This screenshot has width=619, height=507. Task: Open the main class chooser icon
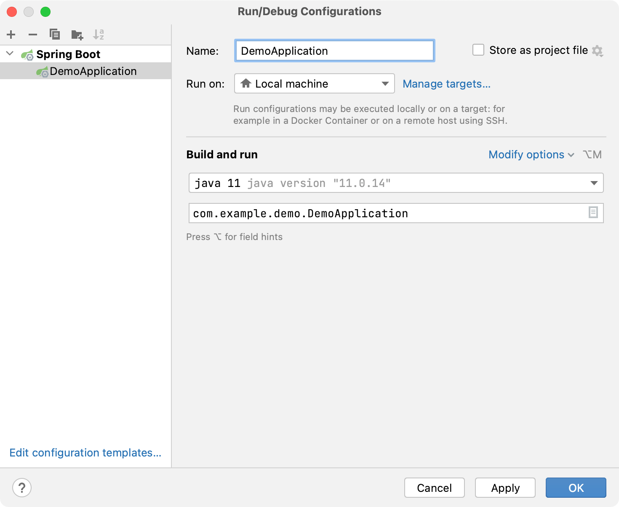(x=594, y=213)
